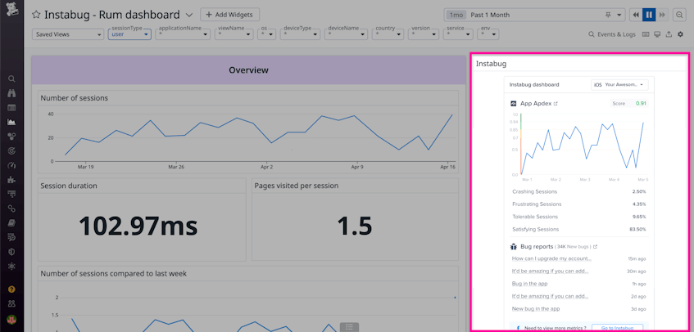Pause live dashboard updates
Viewport: 694px width, 332px height.
click(649, 15)
